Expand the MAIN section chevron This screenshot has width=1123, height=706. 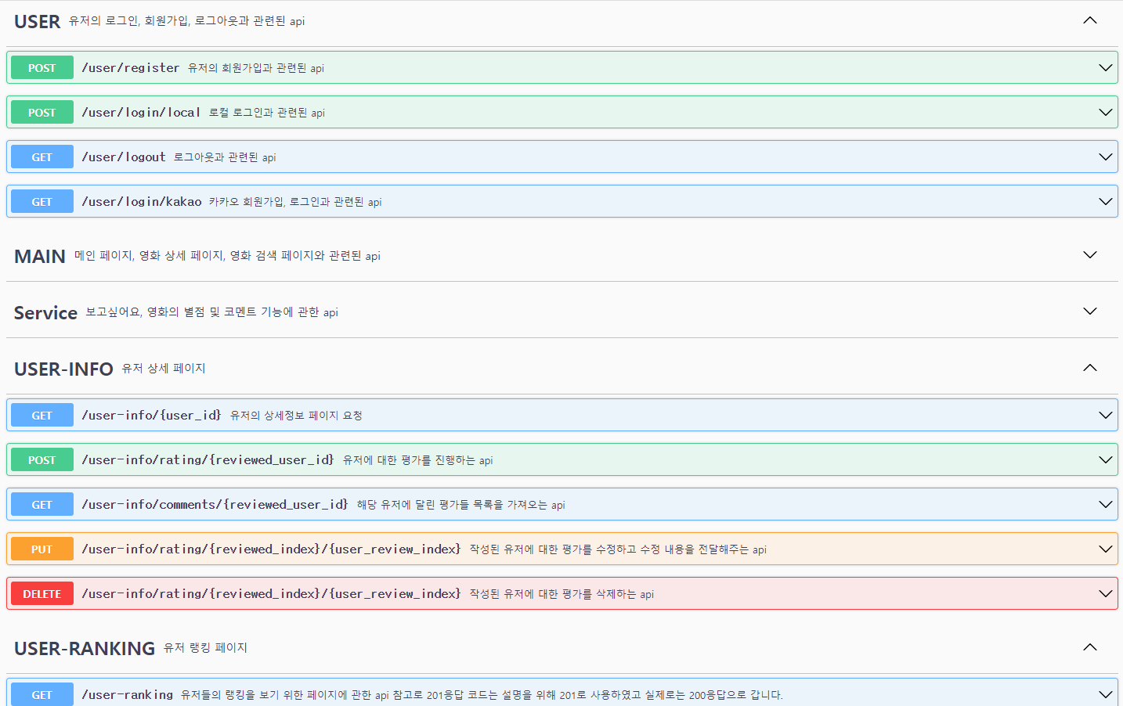click(x=1090, y=255)
